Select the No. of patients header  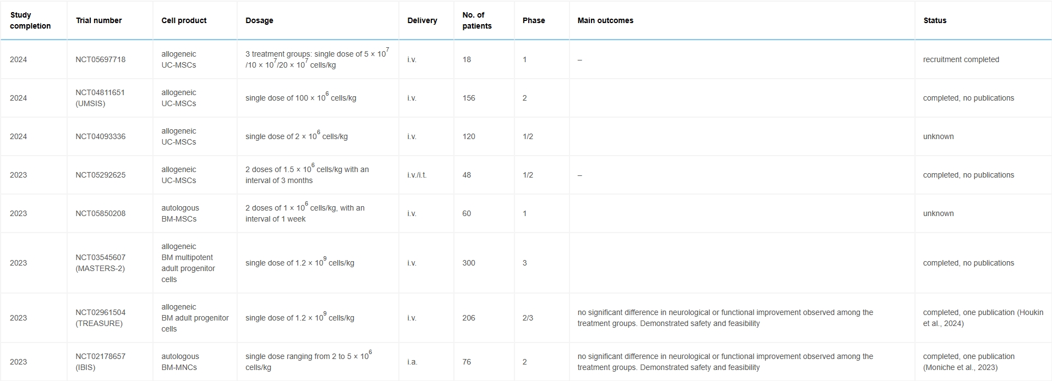tap(477, 20)
